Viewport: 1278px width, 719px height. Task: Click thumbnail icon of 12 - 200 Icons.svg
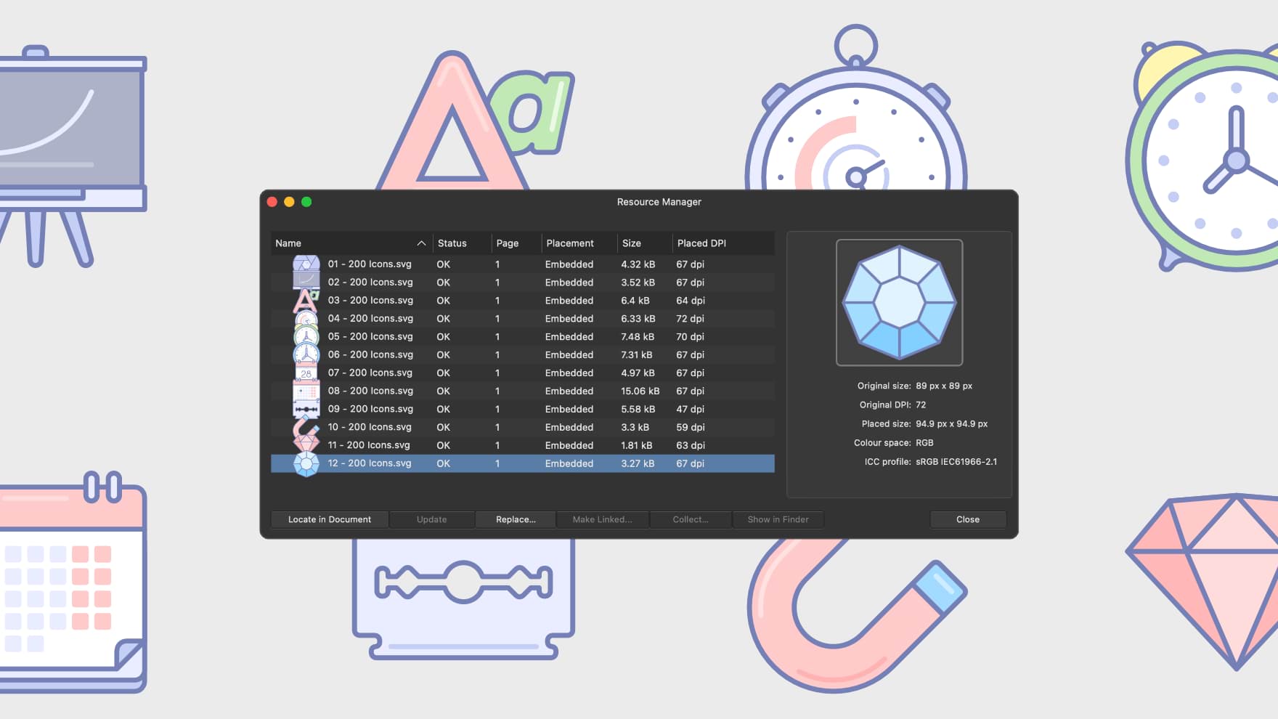pyautogui.click(x=306, y=463)
